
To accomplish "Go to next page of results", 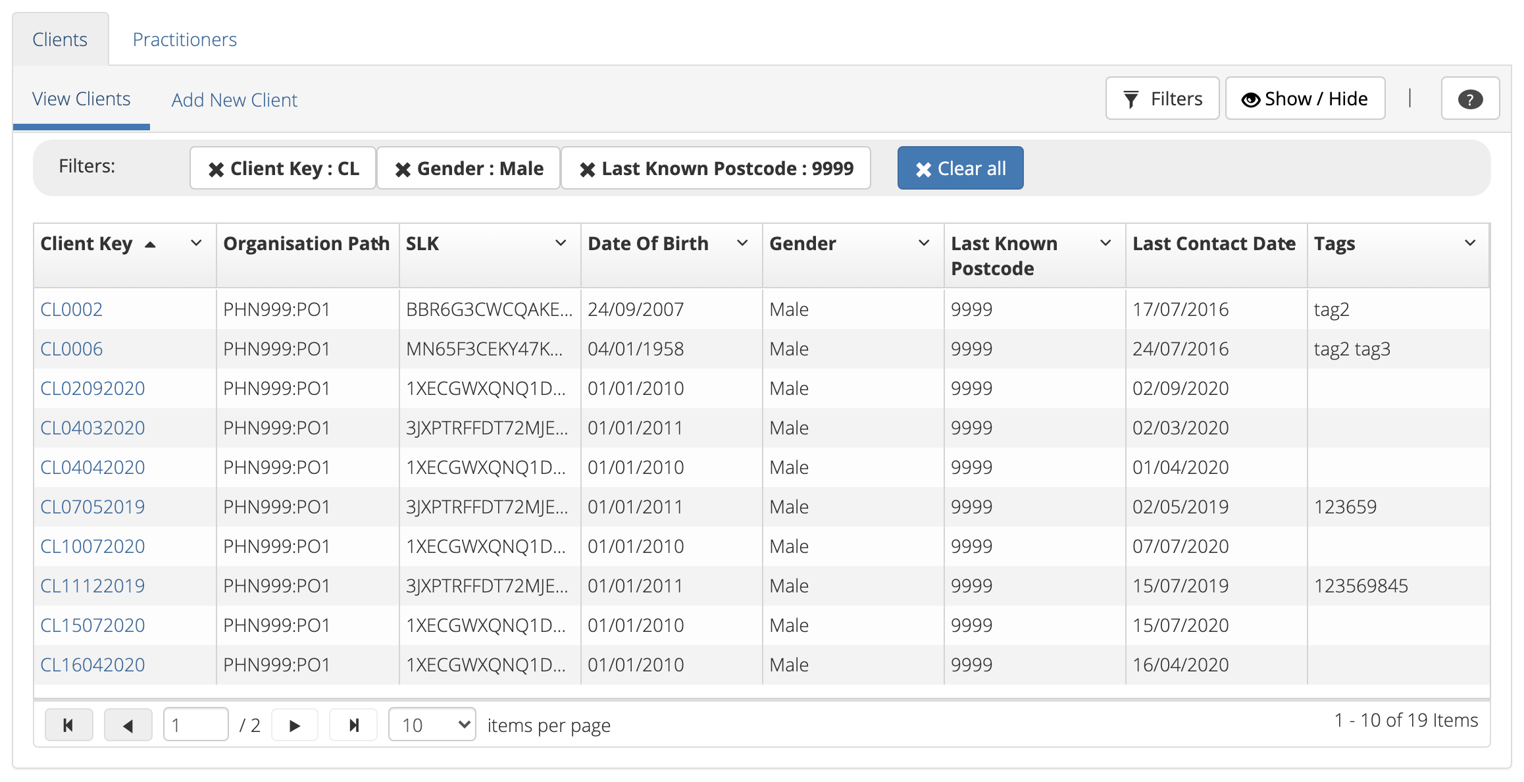I will pyautogui.click(x=295, y=725).
